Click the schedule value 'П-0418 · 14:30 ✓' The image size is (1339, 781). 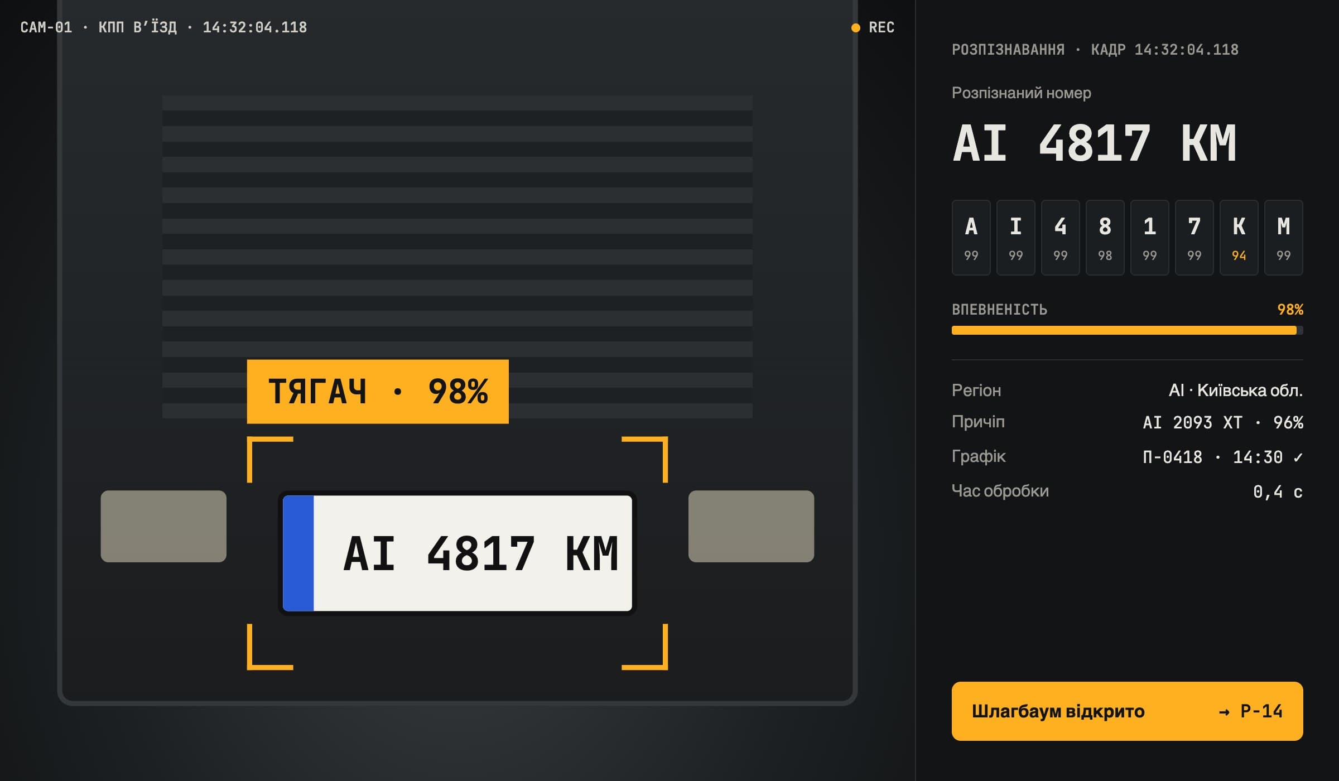(x=1223, y=457)
